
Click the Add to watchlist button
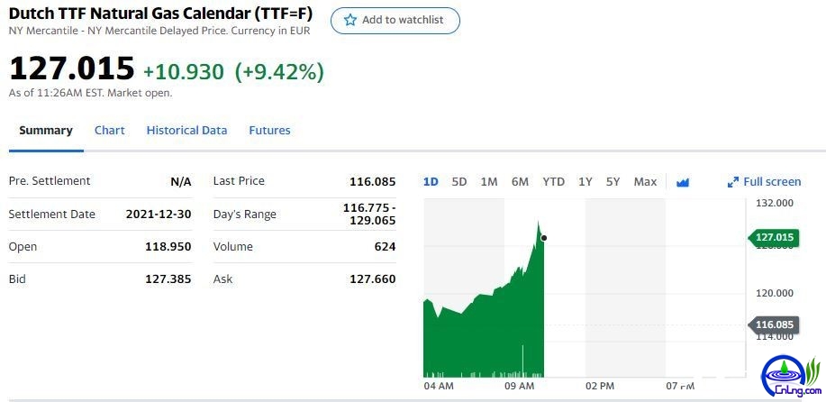(x=395, y=21)
